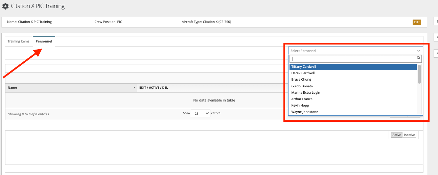
Task: Choose Marina Extra Login entry
Action: click(x=305, y=93)
